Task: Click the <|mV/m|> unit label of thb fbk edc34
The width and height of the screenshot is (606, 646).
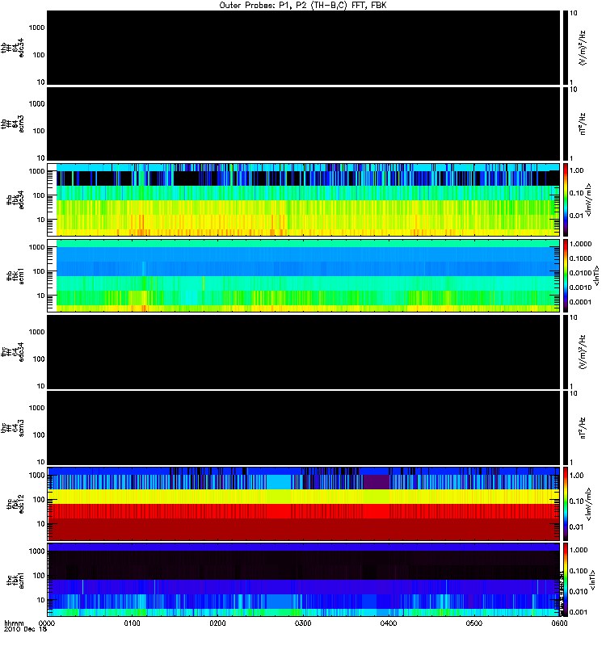Action: [x=588, y=199]
